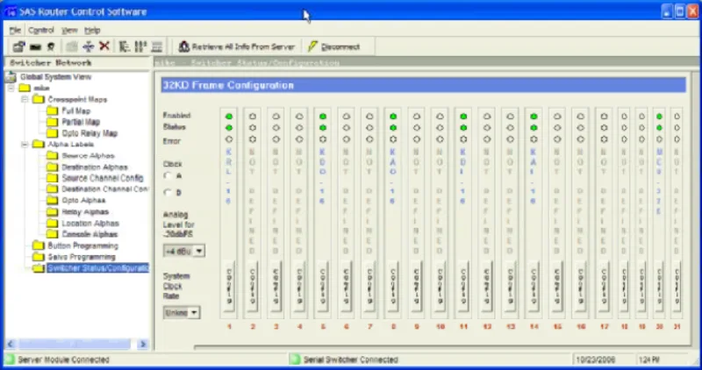Viewport: 702px width, 370px height.
Task: Click the Salvo Programming folder icon
Action: [39, 256]
